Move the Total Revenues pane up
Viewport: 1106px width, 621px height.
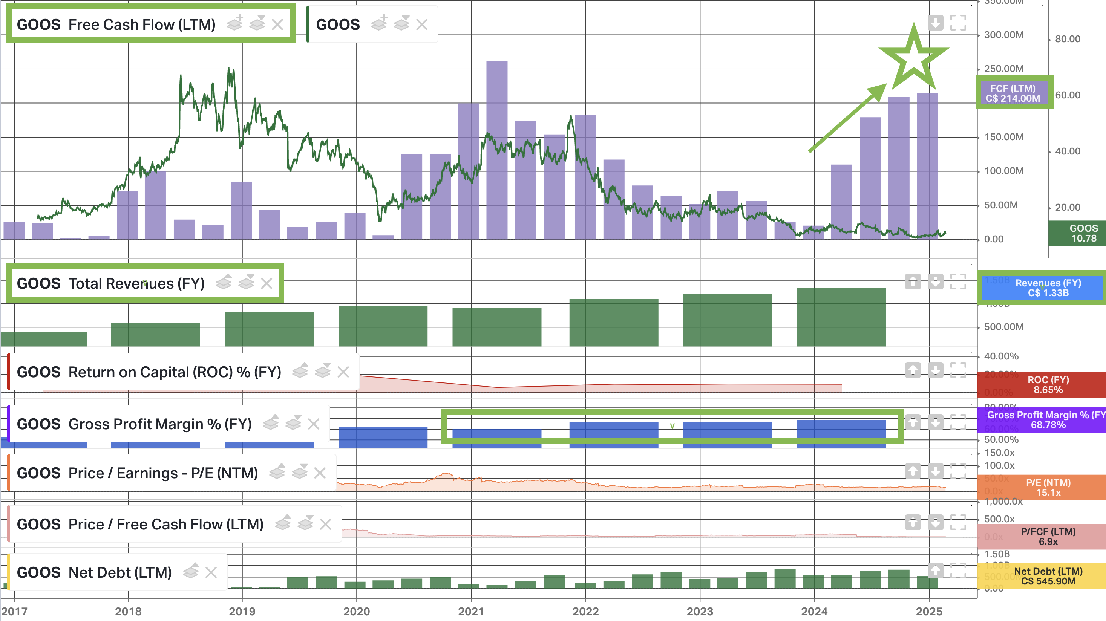[x=913, y=281]
